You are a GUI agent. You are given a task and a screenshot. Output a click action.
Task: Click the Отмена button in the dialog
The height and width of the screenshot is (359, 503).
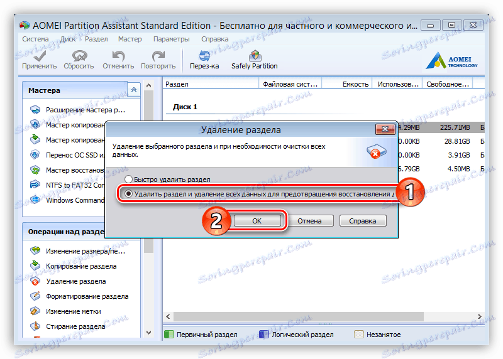[309, 221]
